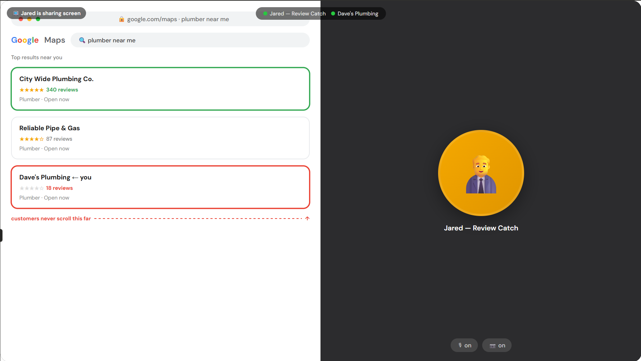The width and height of the screenshot is (641, 361).
Task: Click the monitor icon on the sharing indicator
Action: [x=15, y=13]
